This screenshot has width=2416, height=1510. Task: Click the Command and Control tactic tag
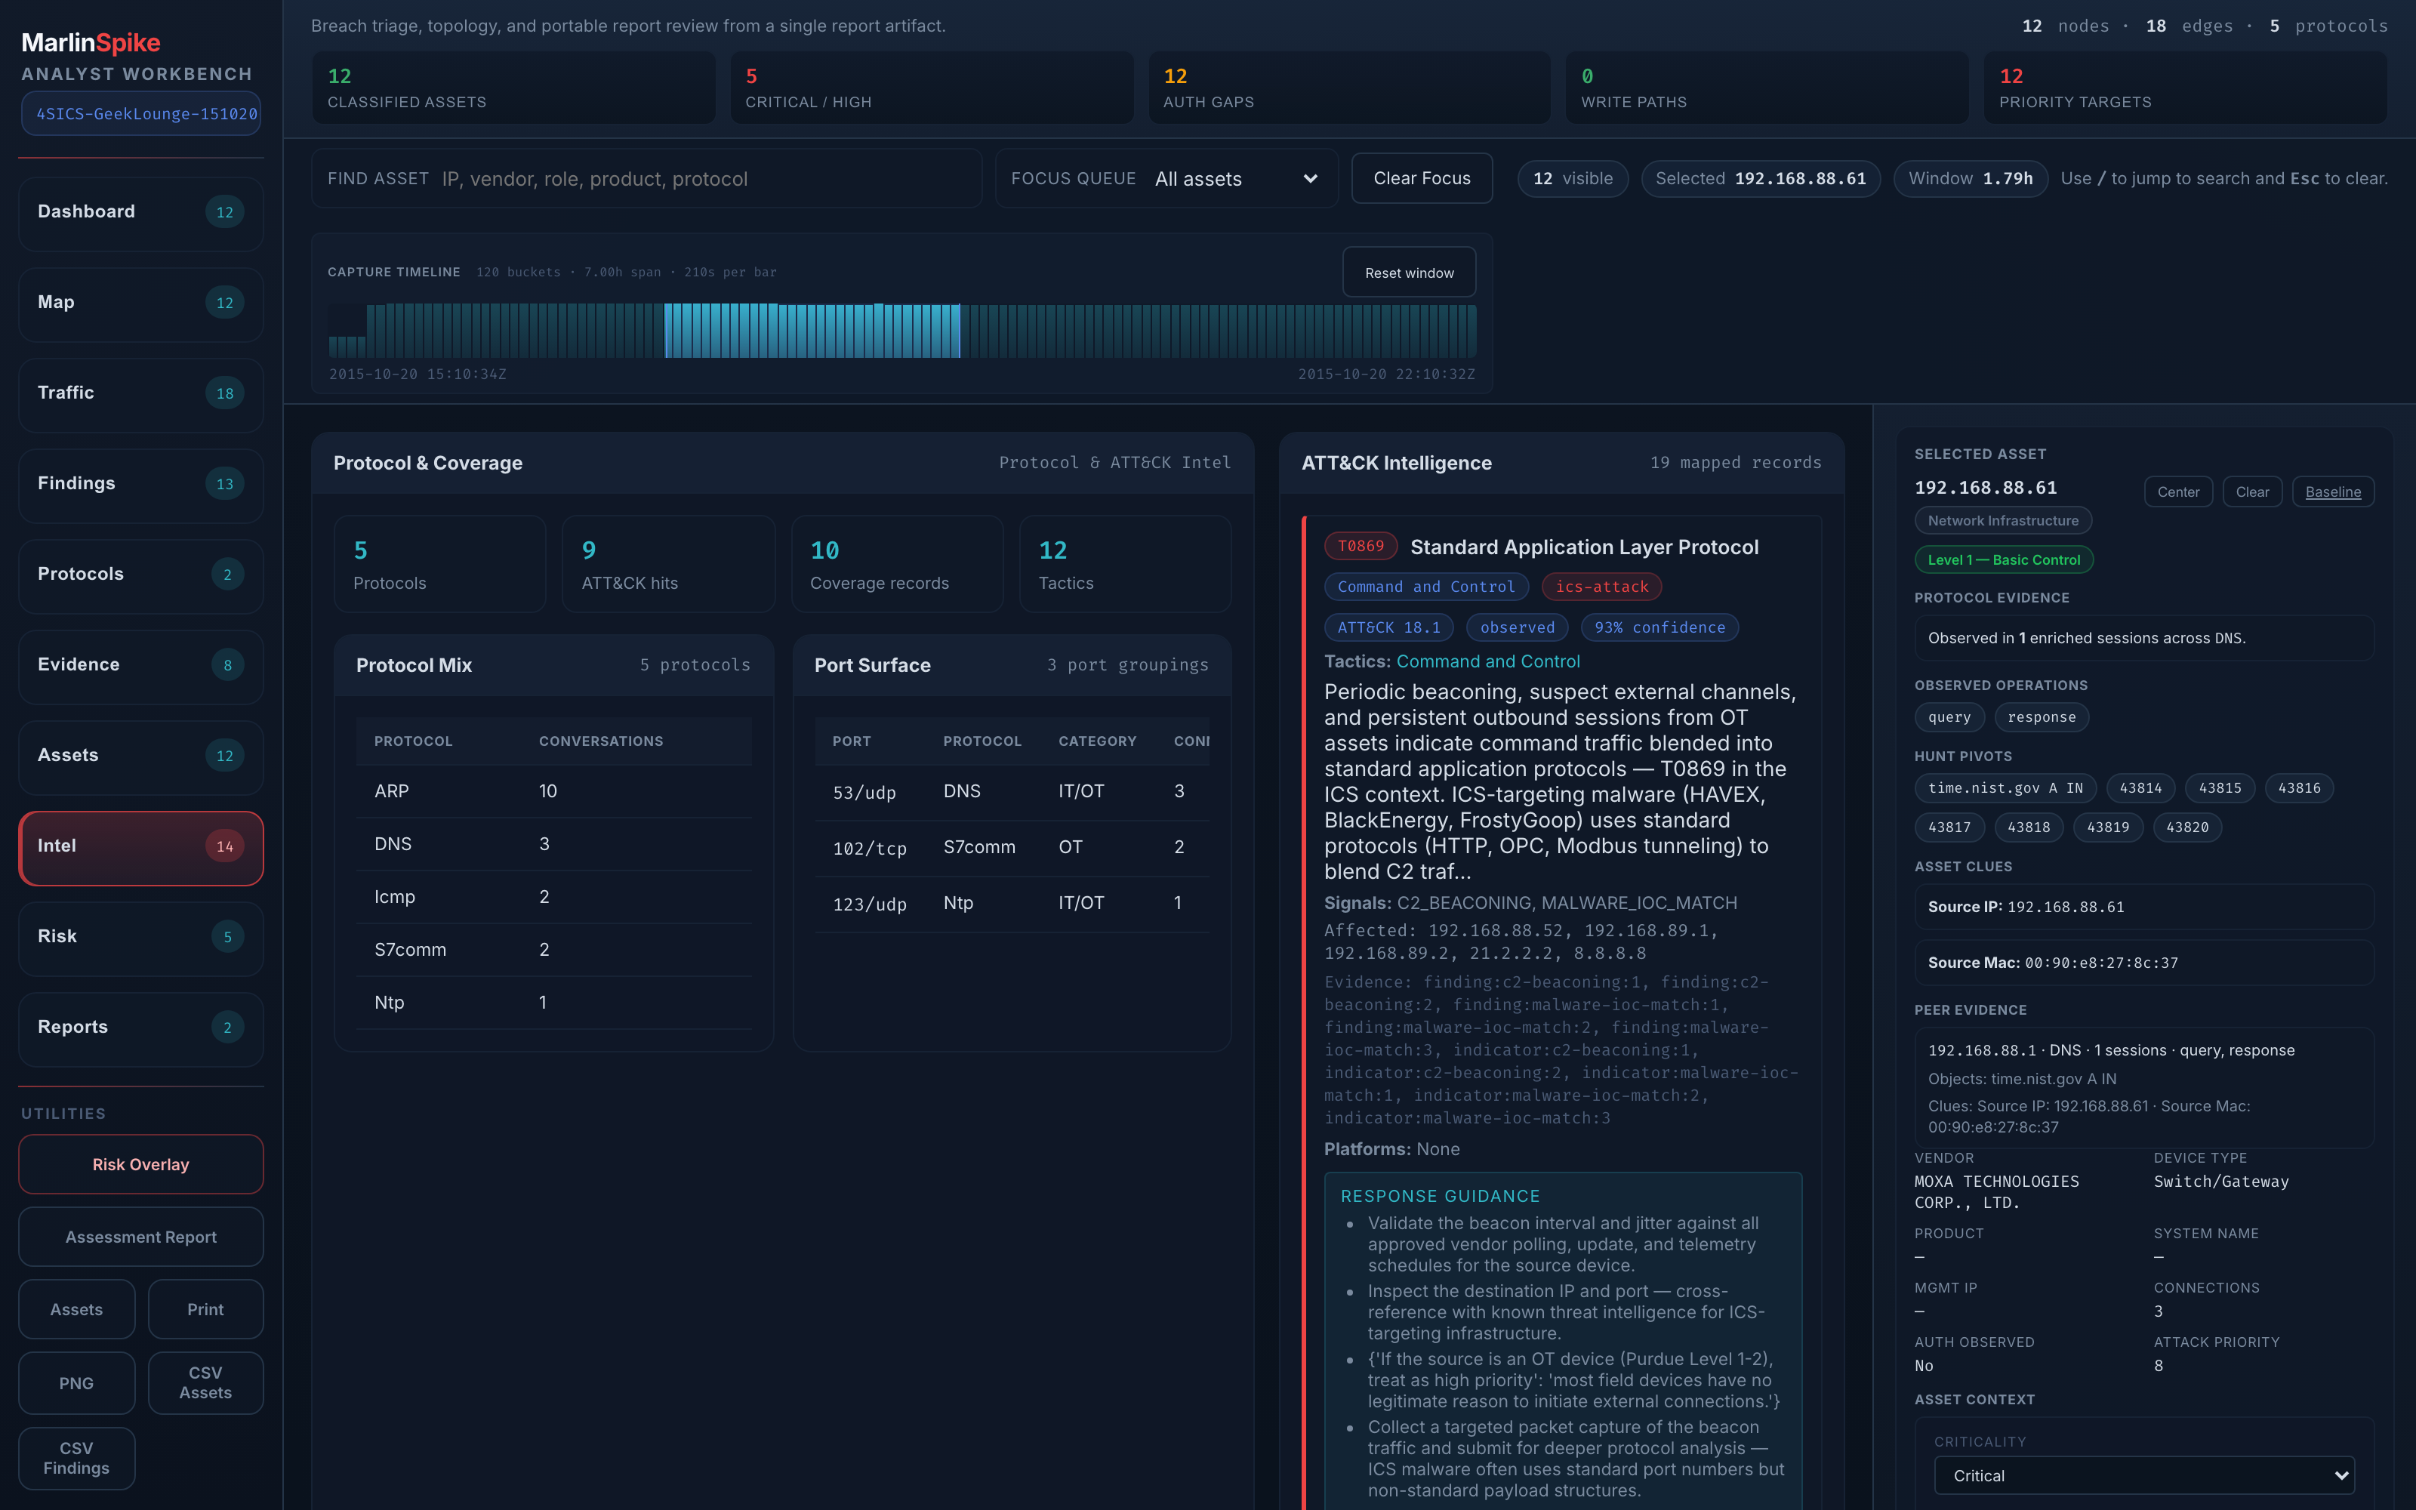tap(1425, 587)
